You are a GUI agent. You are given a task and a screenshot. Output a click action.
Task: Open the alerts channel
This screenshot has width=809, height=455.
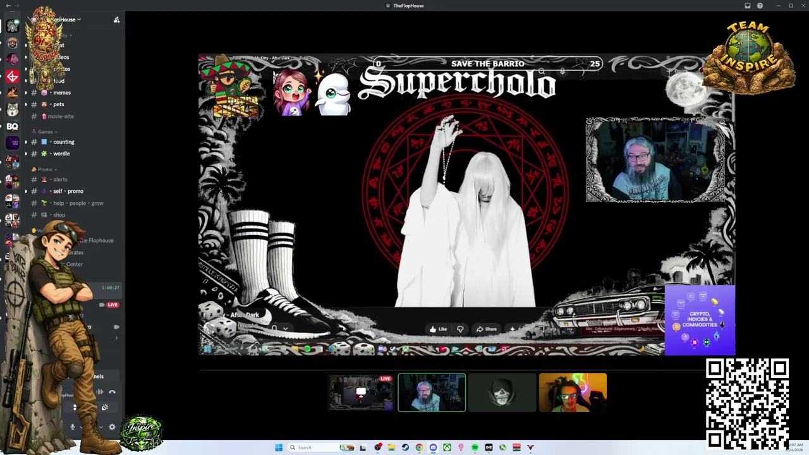click(60, 179)
